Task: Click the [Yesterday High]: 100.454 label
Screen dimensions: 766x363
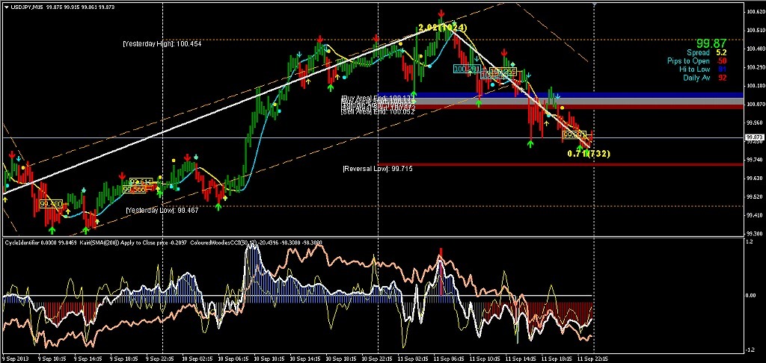Action: (162, 43)
